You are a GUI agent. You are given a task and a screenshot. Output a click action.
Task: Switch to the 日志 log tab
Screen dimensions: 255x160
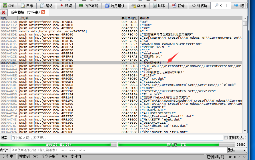pos(27,6)
